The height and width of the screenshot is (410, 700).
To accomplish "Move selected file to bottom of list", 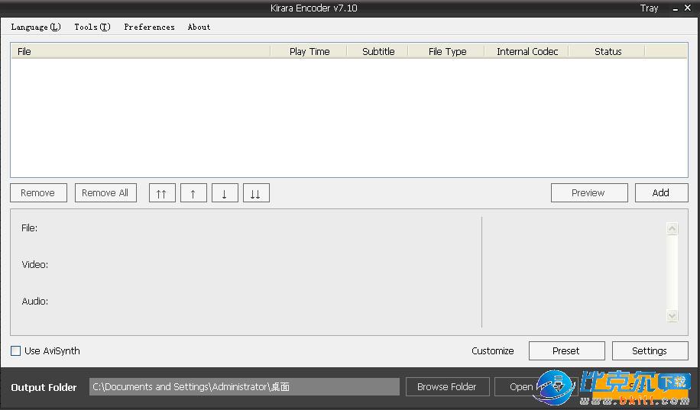I will pos(256,193).
